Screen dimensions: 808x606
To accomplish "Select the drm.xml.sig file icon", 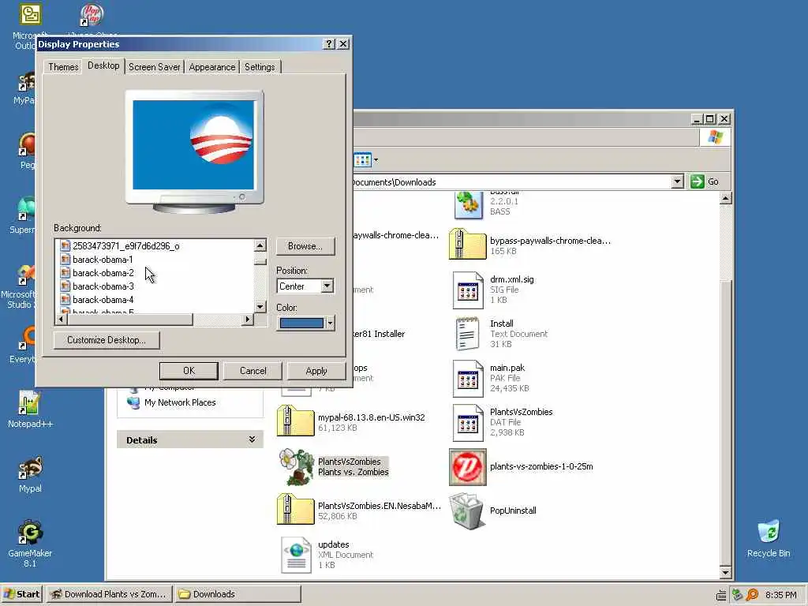I will pos(467,290).
